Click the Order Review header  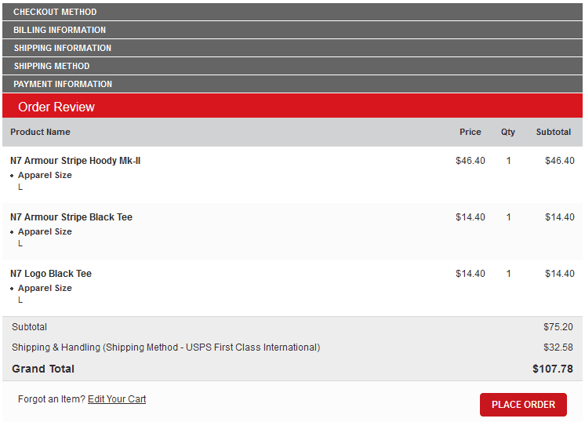coord(56,107)
